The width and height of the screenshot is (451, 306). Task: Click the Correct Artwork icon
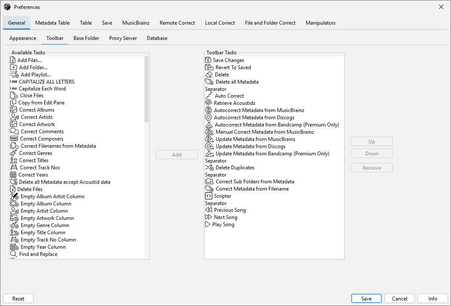pyautogui.click(x=14, y=124)
